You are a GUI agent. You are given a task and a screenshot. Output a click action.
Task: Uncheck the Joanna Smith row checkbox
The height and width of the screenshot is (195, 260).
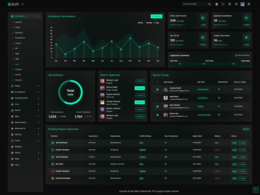click(x=158, y=89)
